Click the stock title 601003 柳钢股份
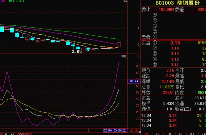The width and height of the screenshot is (206, 135). point(178,3)
